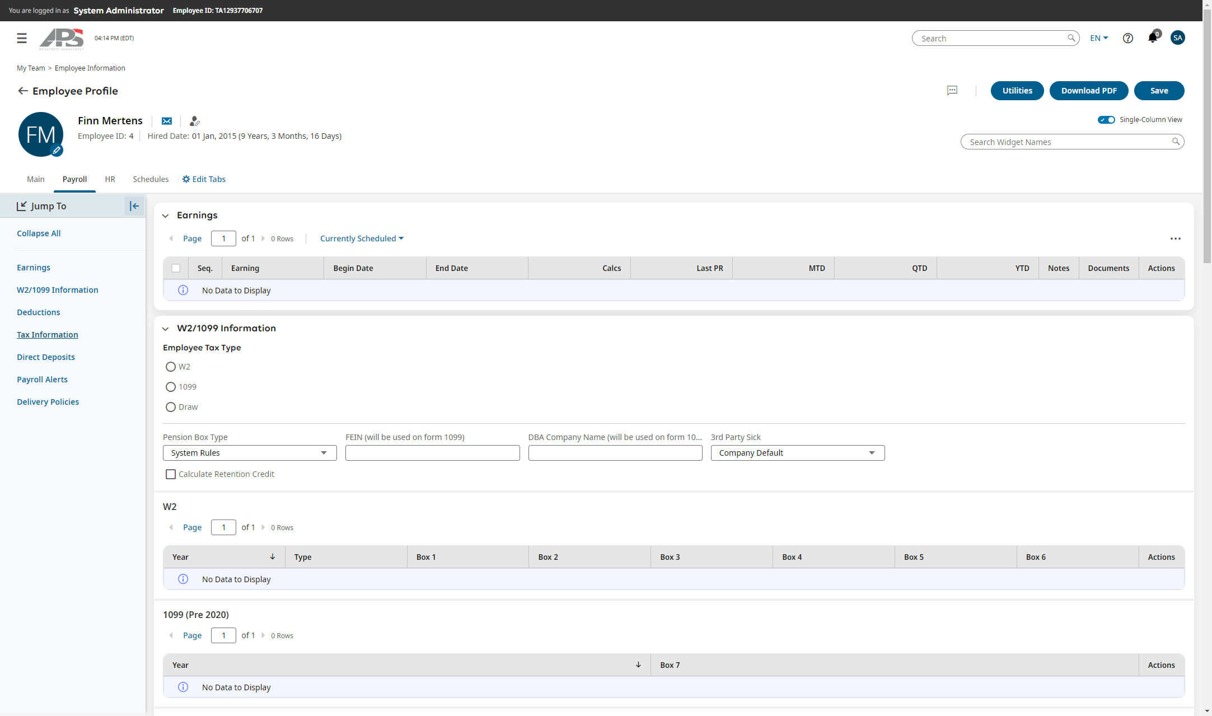The height and width of the screenshot is (716, 1212).
Task: Collapse the W2/1099 Information section
Action: [x=166, y=329]
